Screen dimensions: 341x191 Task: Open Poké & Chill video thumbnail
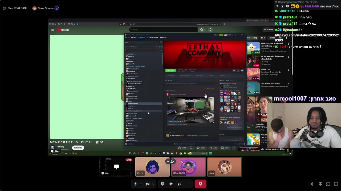(x=253, y=74)
